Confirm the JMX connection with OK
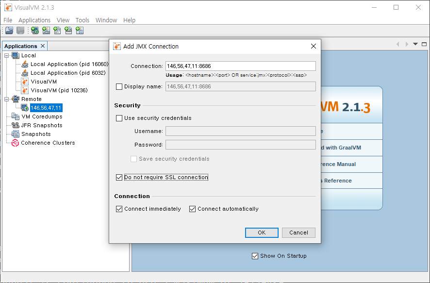This screenshot has height=283, width=430. [262, 233]
